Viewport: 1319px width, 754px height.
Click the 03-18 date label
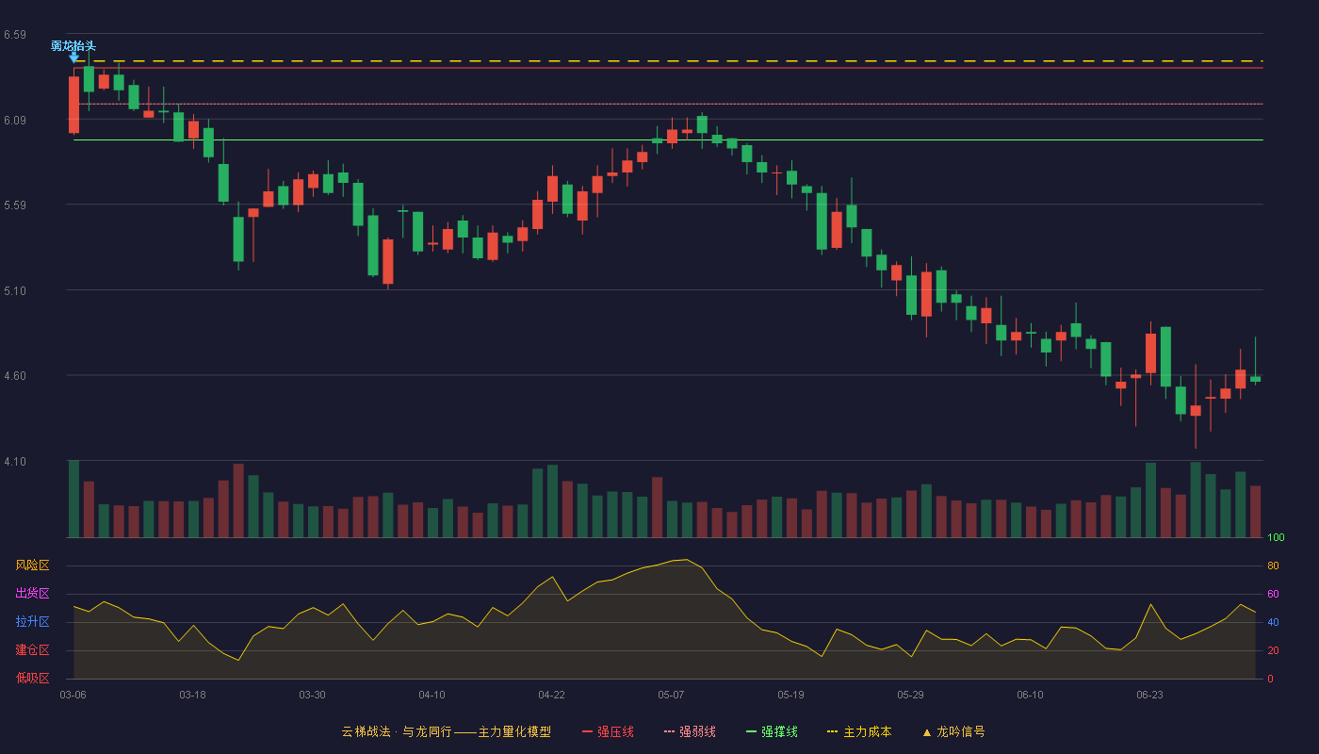pyautogui.click(x=192, y=695)
